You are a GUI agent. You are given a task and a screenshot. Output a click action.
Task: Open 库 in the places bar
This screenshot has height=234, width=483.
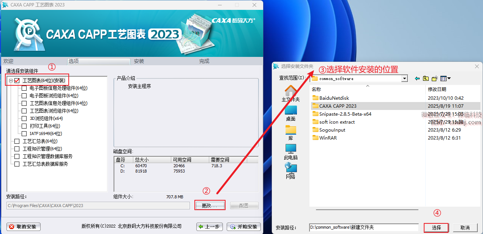(291, 133)
